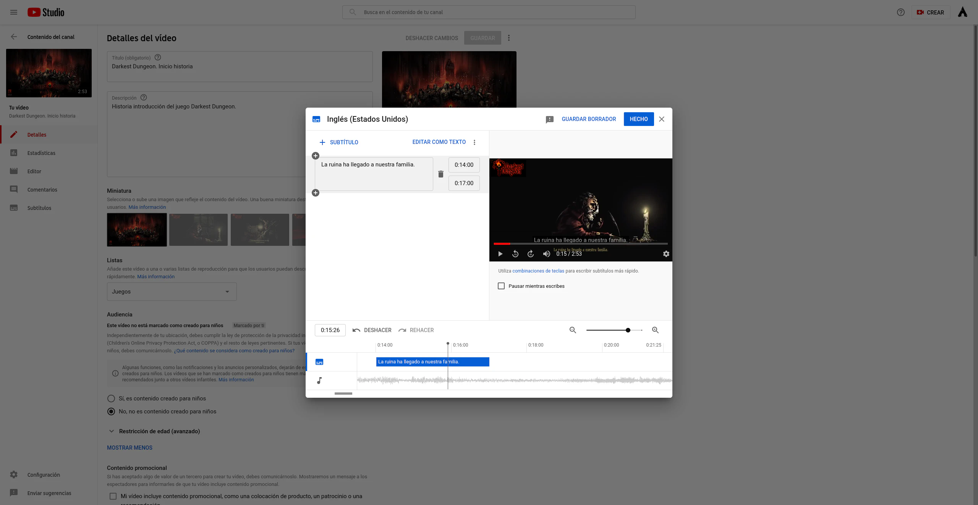Viewport: 978px width, 505px height.
Task: Go to Subtítulos in the sidebar
Action: [x=39, y=208]
